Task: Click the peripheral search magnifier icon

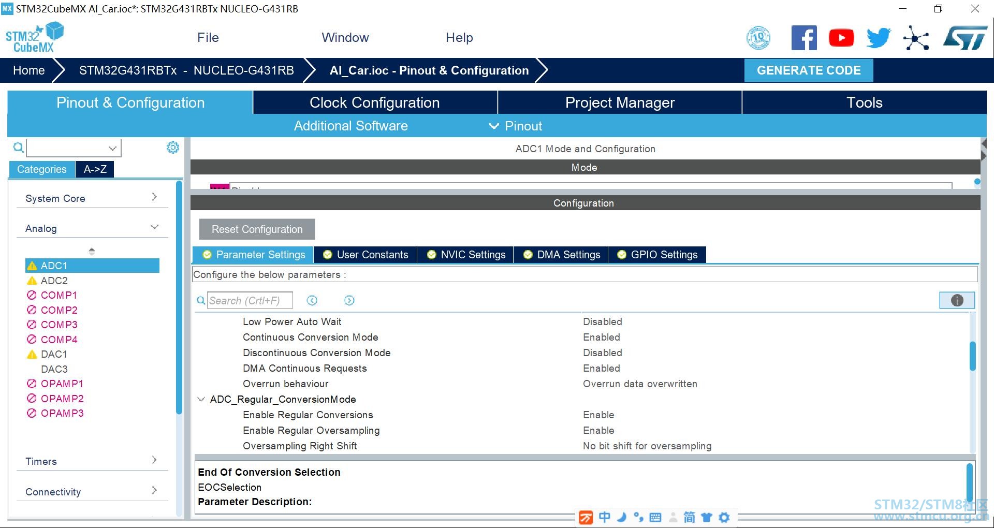Action: (18, 148)
